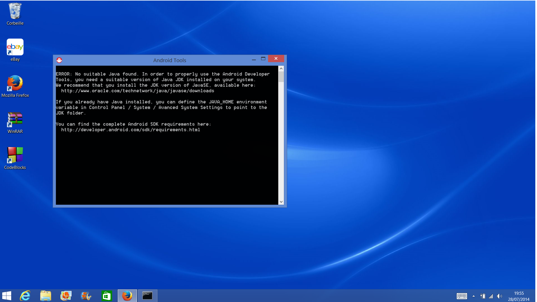Select the eBay desktop shortcut

pyautogui.click(x=15, y=50)
